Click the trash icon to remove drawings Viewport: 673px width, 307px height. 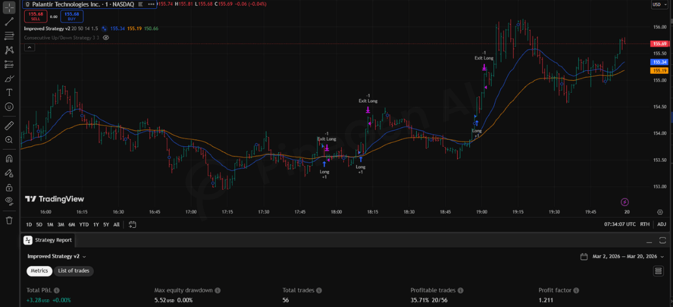tap(9, 220)
